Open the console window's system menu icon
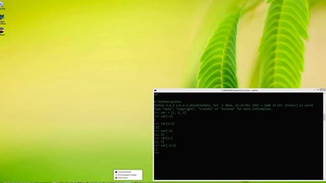326x183 pixels. (x=155, y=90)
